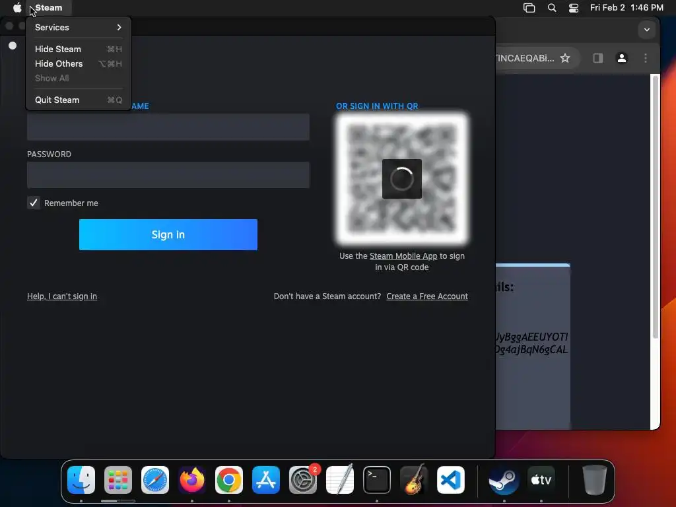Image resolution: width=676 pixels, height=507 pixels.
Task: Quit Steam from the menu
Action: (x=78, y=100)
